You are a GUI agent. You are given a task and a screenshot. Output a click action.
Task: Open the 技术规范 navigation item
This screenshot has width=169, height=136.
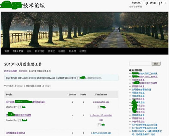click(40, 51)
